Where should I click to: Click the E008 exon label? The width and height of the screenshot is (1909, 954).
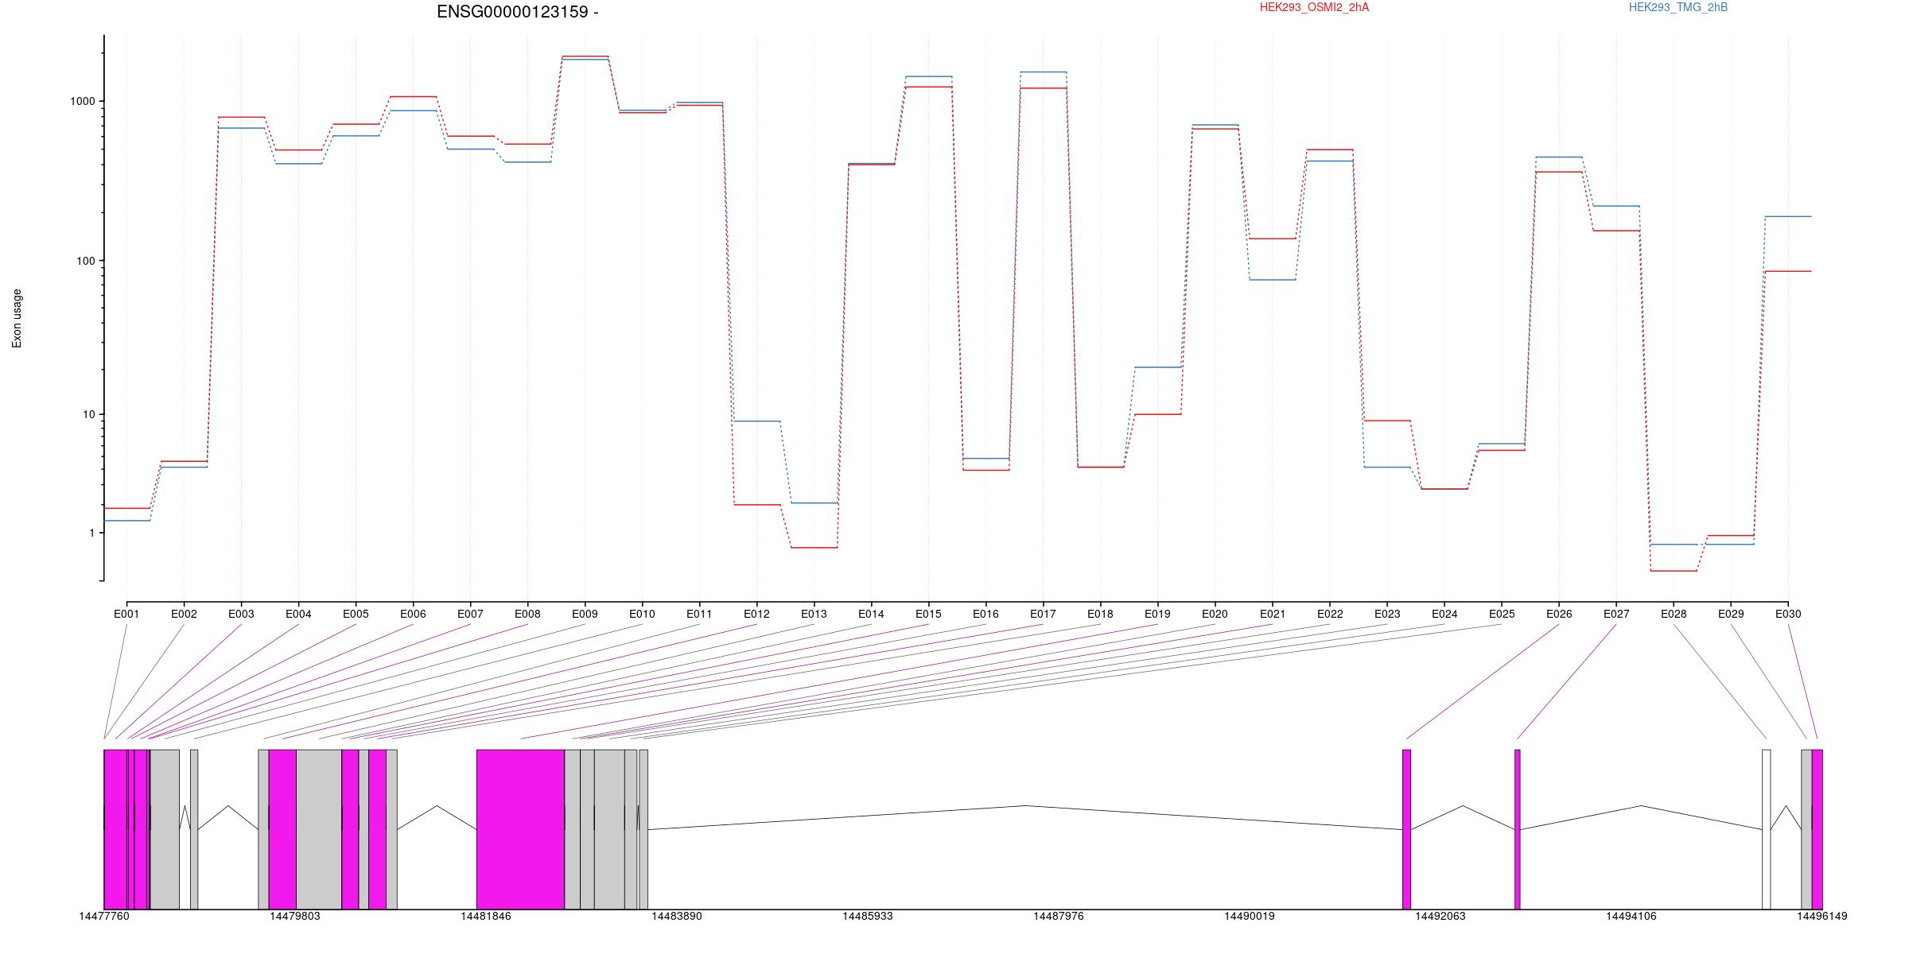point(527,614)
